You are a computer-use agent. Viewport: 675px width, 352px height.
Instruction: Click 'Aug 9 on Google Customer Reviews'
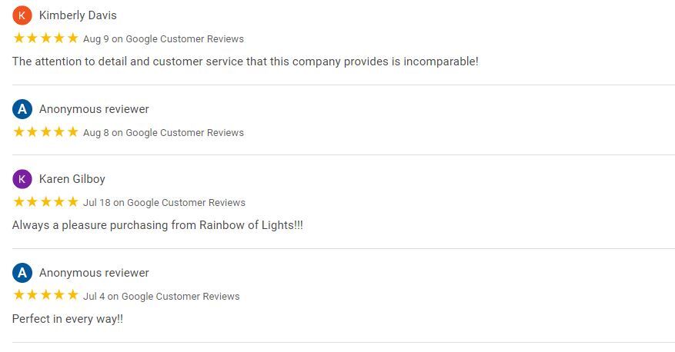point(163,39)
